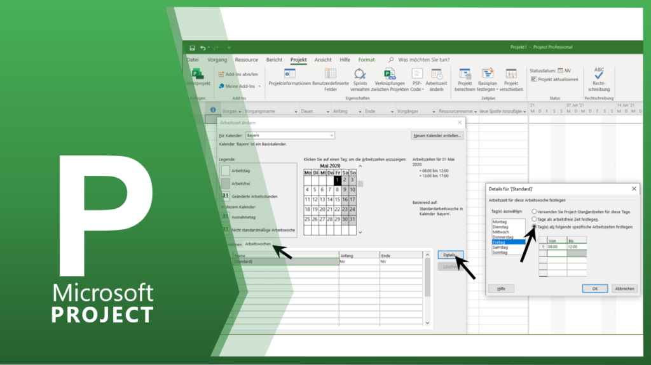The image size is (651, 365).
Task: Select spezifische Arbeitszeiten radio option
Action: tap(534, 227)
